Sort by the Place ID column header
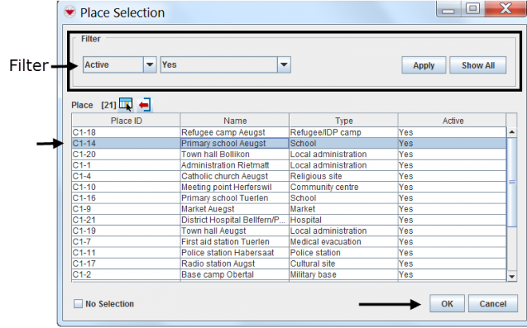Viewport: 527px width, 328px height. [125, 121]
